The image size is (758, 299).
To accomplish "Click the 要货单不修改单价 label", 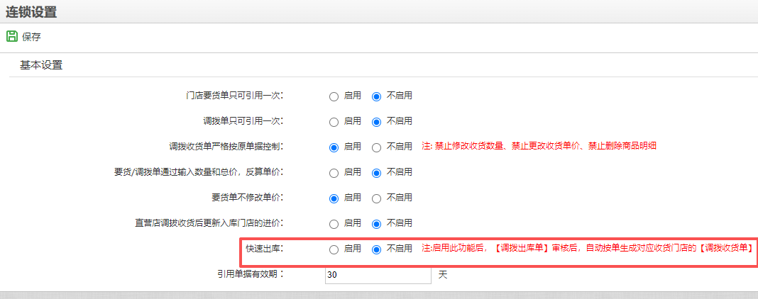I will pyautogui.click(x=247, y=197).
